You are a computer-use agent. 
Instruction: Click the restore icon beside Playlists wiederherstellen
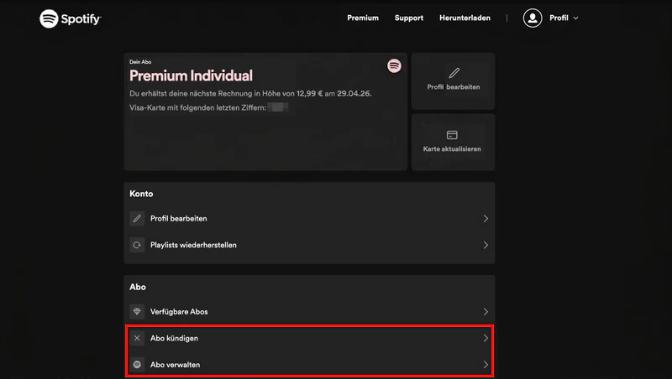pyautogui.click(x=137, y=245)
